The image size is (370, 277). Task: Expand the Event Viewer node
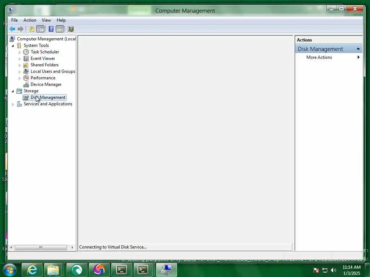(x=20, y=59)
